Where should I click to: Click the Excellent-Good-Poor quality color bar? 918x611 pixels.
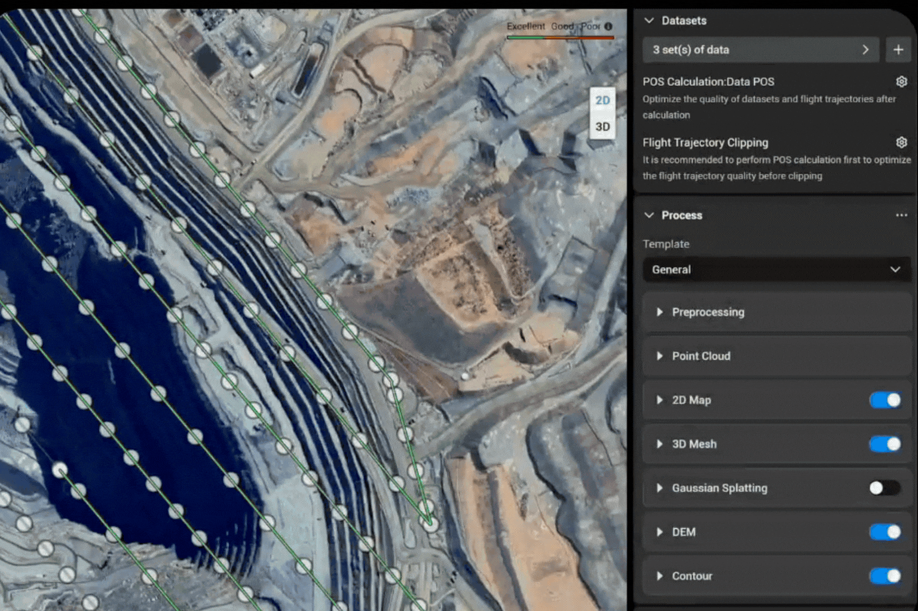(560, 38)
